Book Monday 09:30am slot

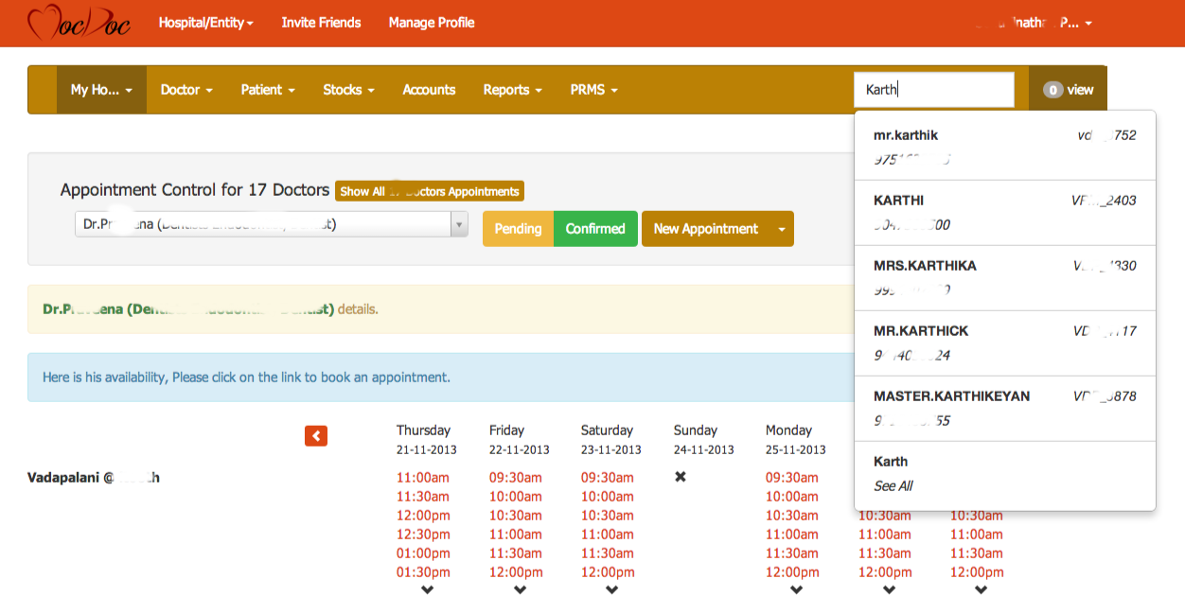click(x=792, y=478)
